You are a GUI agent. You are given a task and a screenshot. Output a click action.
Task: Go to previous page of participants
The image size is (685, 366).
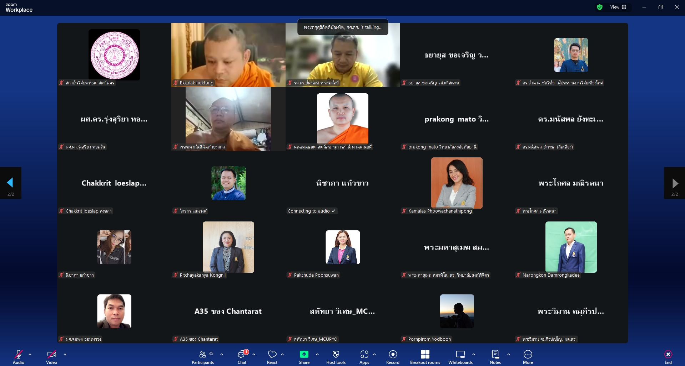pos(10,183)
